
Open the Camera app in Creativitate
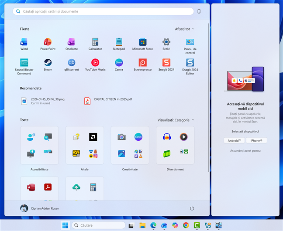(121, 137)
